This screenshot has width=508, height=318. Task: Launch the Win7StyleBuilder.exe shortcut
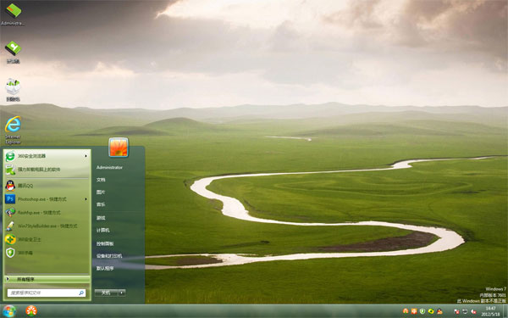click(47, 226)
